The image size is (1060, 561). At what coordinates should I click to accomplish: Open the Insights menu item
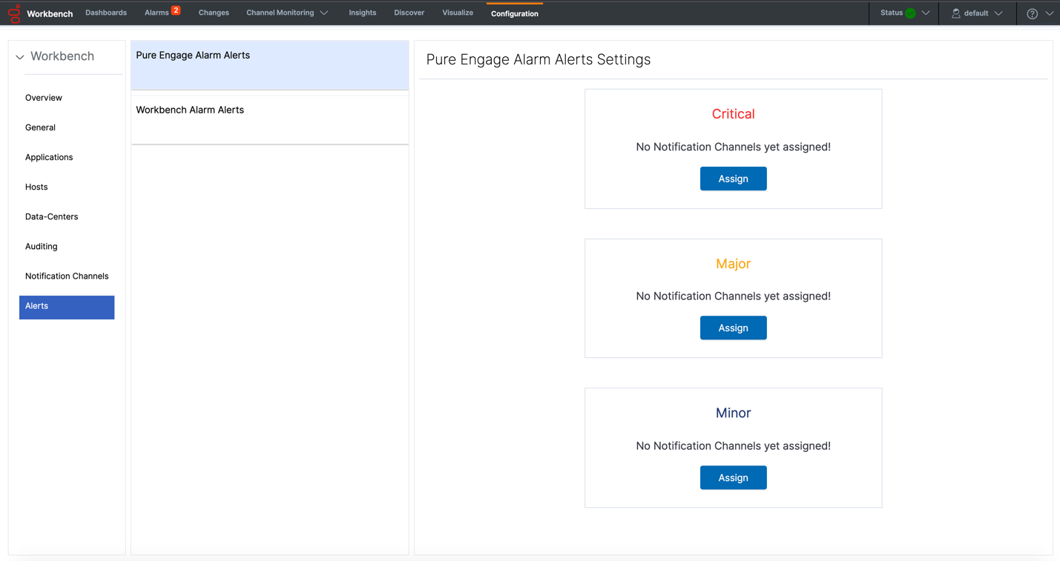click(x=362, y=13)
